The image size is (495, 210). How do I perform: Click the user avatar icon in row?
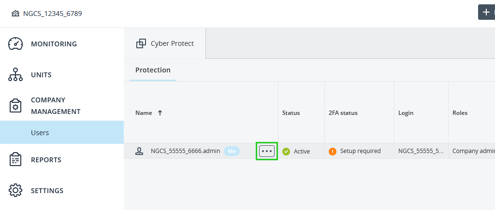(139, 151)
